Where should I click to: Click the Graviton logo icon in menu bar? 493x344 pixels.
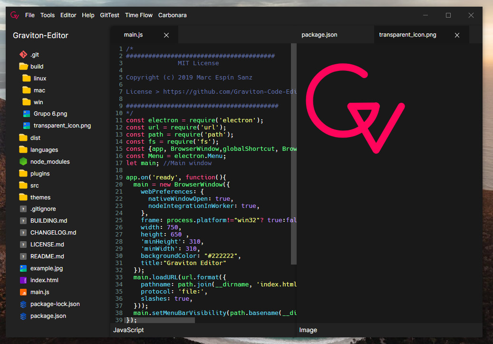14,15
